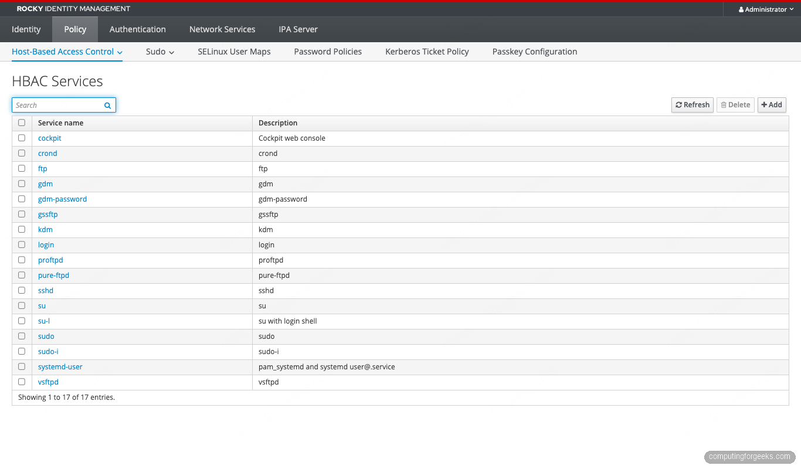Click 'pam_systemd and systemd user@.service' description
Image resolution: width=801 pixels, height=469 pixels.
click(327, 367)
